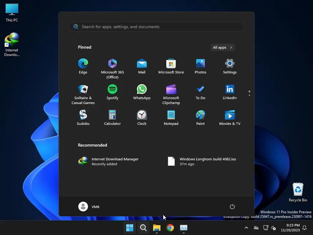Open the Edge browser from pinned apps
The width and height of the screenshot is (313, 235).
point(83,66)
